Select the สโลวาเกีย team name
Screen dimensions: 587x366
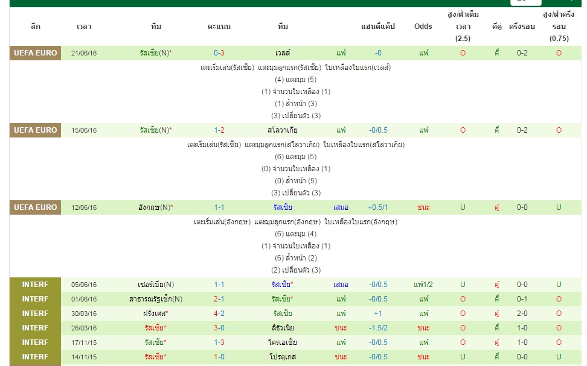[283, 130]
